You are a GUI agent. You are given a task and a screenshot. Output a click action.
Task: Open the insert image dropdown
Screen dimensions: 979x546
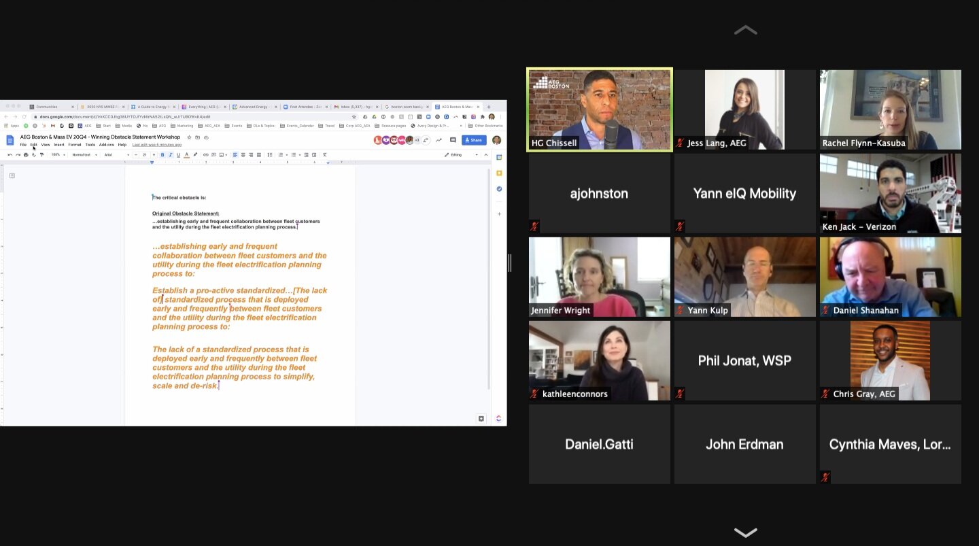tap(223, 155)
